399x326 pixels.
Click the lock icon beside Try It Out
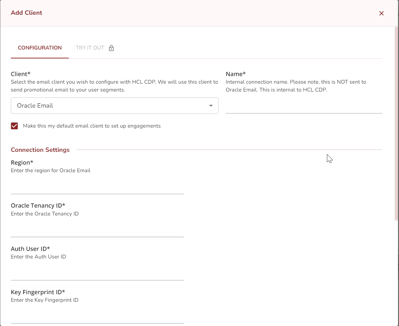click(x=111, y=48)
